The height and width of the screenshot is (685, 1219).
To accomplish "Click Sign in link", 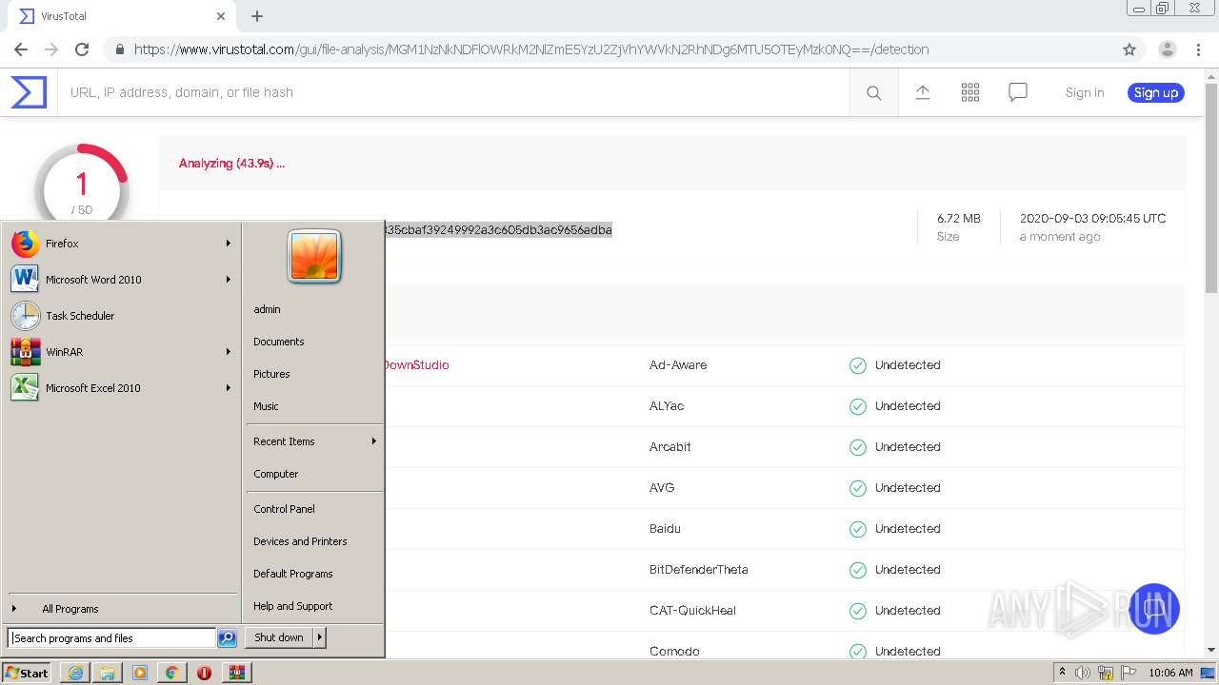I will coord(1085,92).
